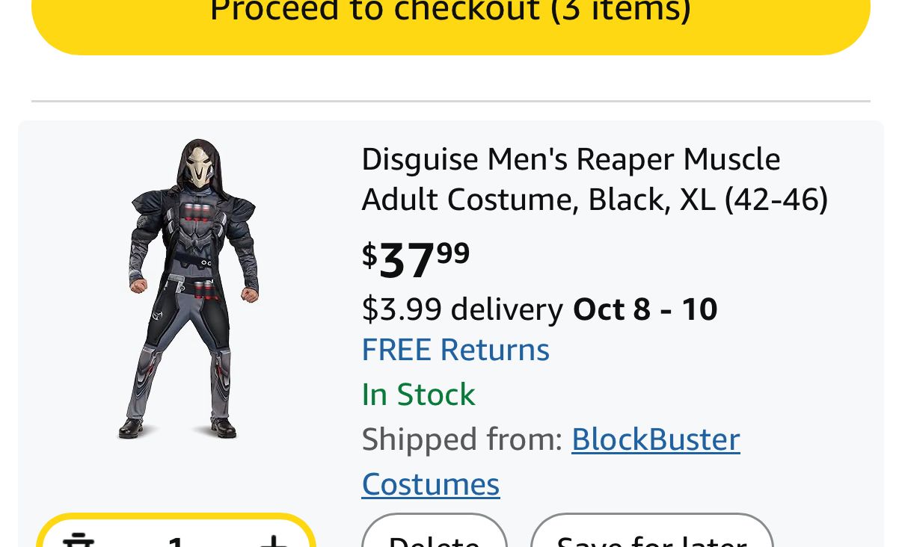Proceed to checkout with 3 items
The width and height of the screenshot is (902, 547).
[x=450, y=16]
